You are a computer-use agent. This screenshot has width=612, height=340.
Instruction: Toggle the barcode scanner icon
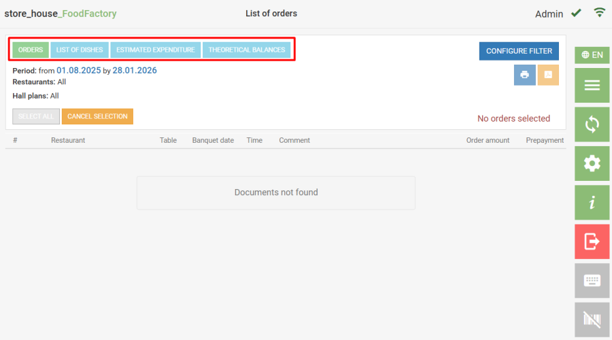click(592, 319)
